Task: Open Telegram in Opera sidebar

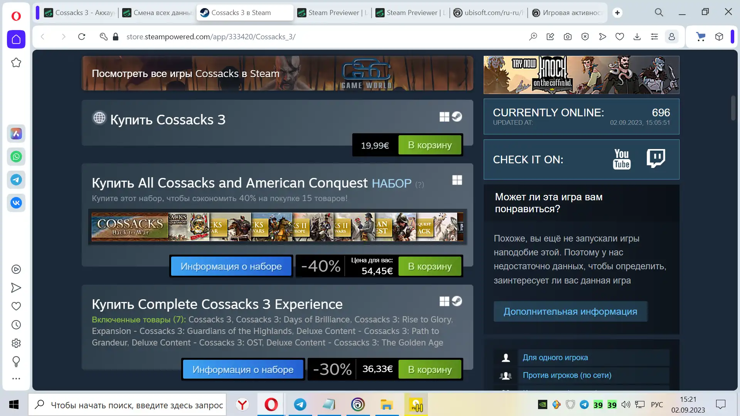Action: click(x=16, y=180)
